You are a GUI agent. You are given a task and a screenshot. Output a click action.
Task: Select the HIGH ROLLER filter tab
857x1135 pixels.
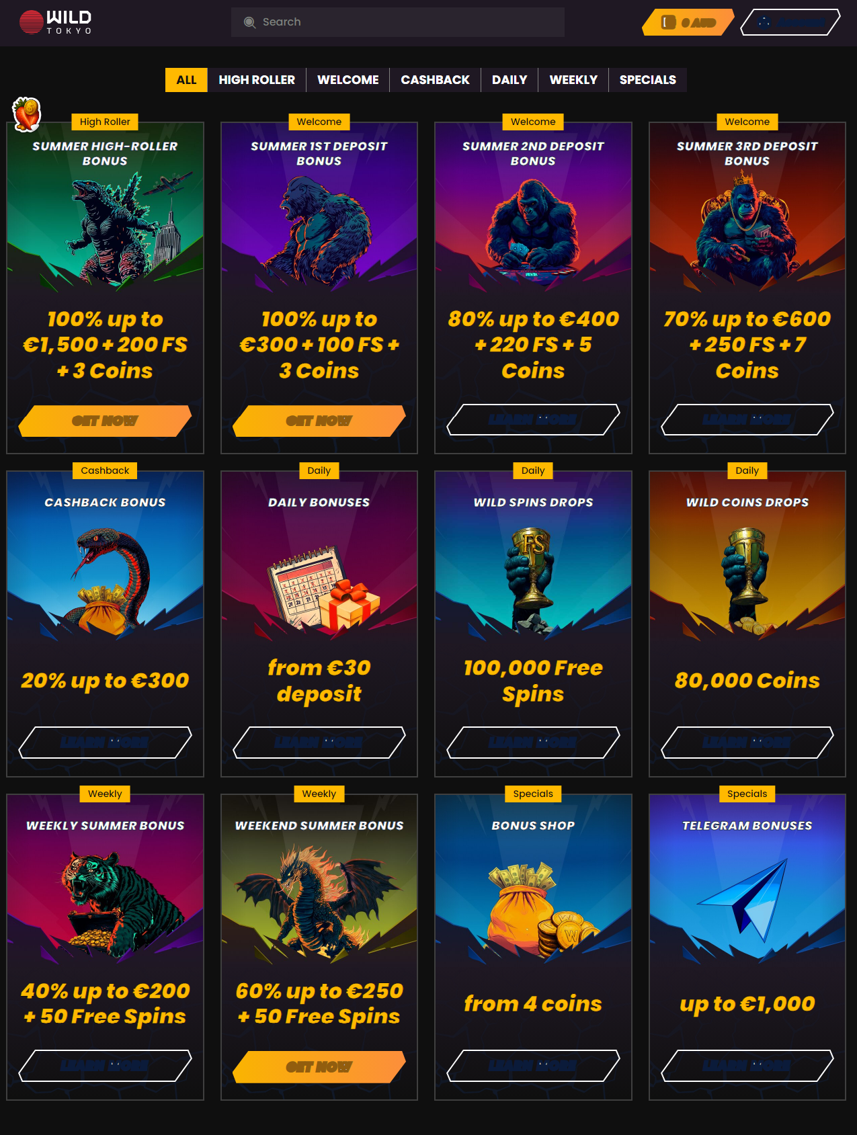pos(257,80)
